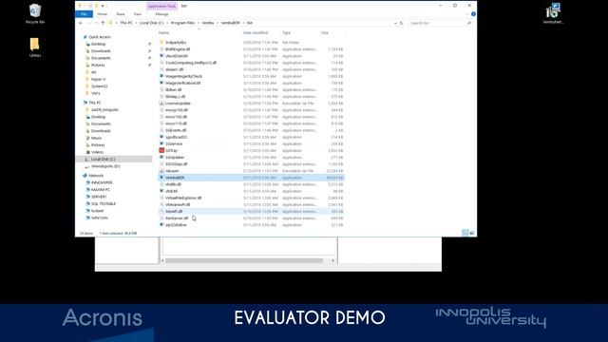The width and height of the screenshot is (608, 342).
Task: Select Desktop under Quick access
Action: tap(99, 44)
